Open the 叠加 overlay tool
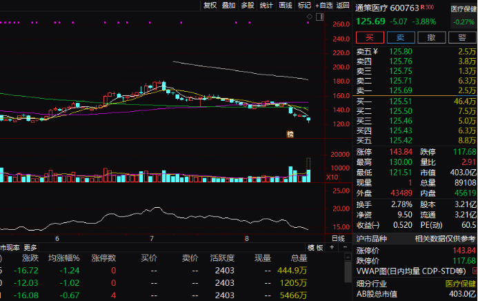478x301 pixels. click(x=229, y=5)
